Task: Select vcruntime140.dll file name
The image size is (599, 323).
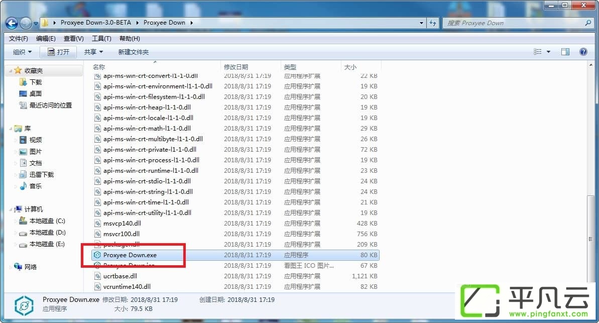Action: tap(127, 287)
